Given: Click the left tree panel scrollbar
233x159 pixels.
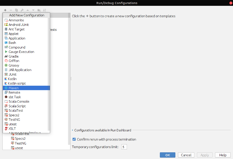Looking at the screenshot, I should coord(69,78).
